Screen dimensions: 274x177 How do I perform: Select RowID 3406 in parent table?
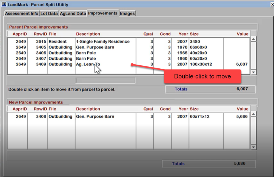[41, 53]
